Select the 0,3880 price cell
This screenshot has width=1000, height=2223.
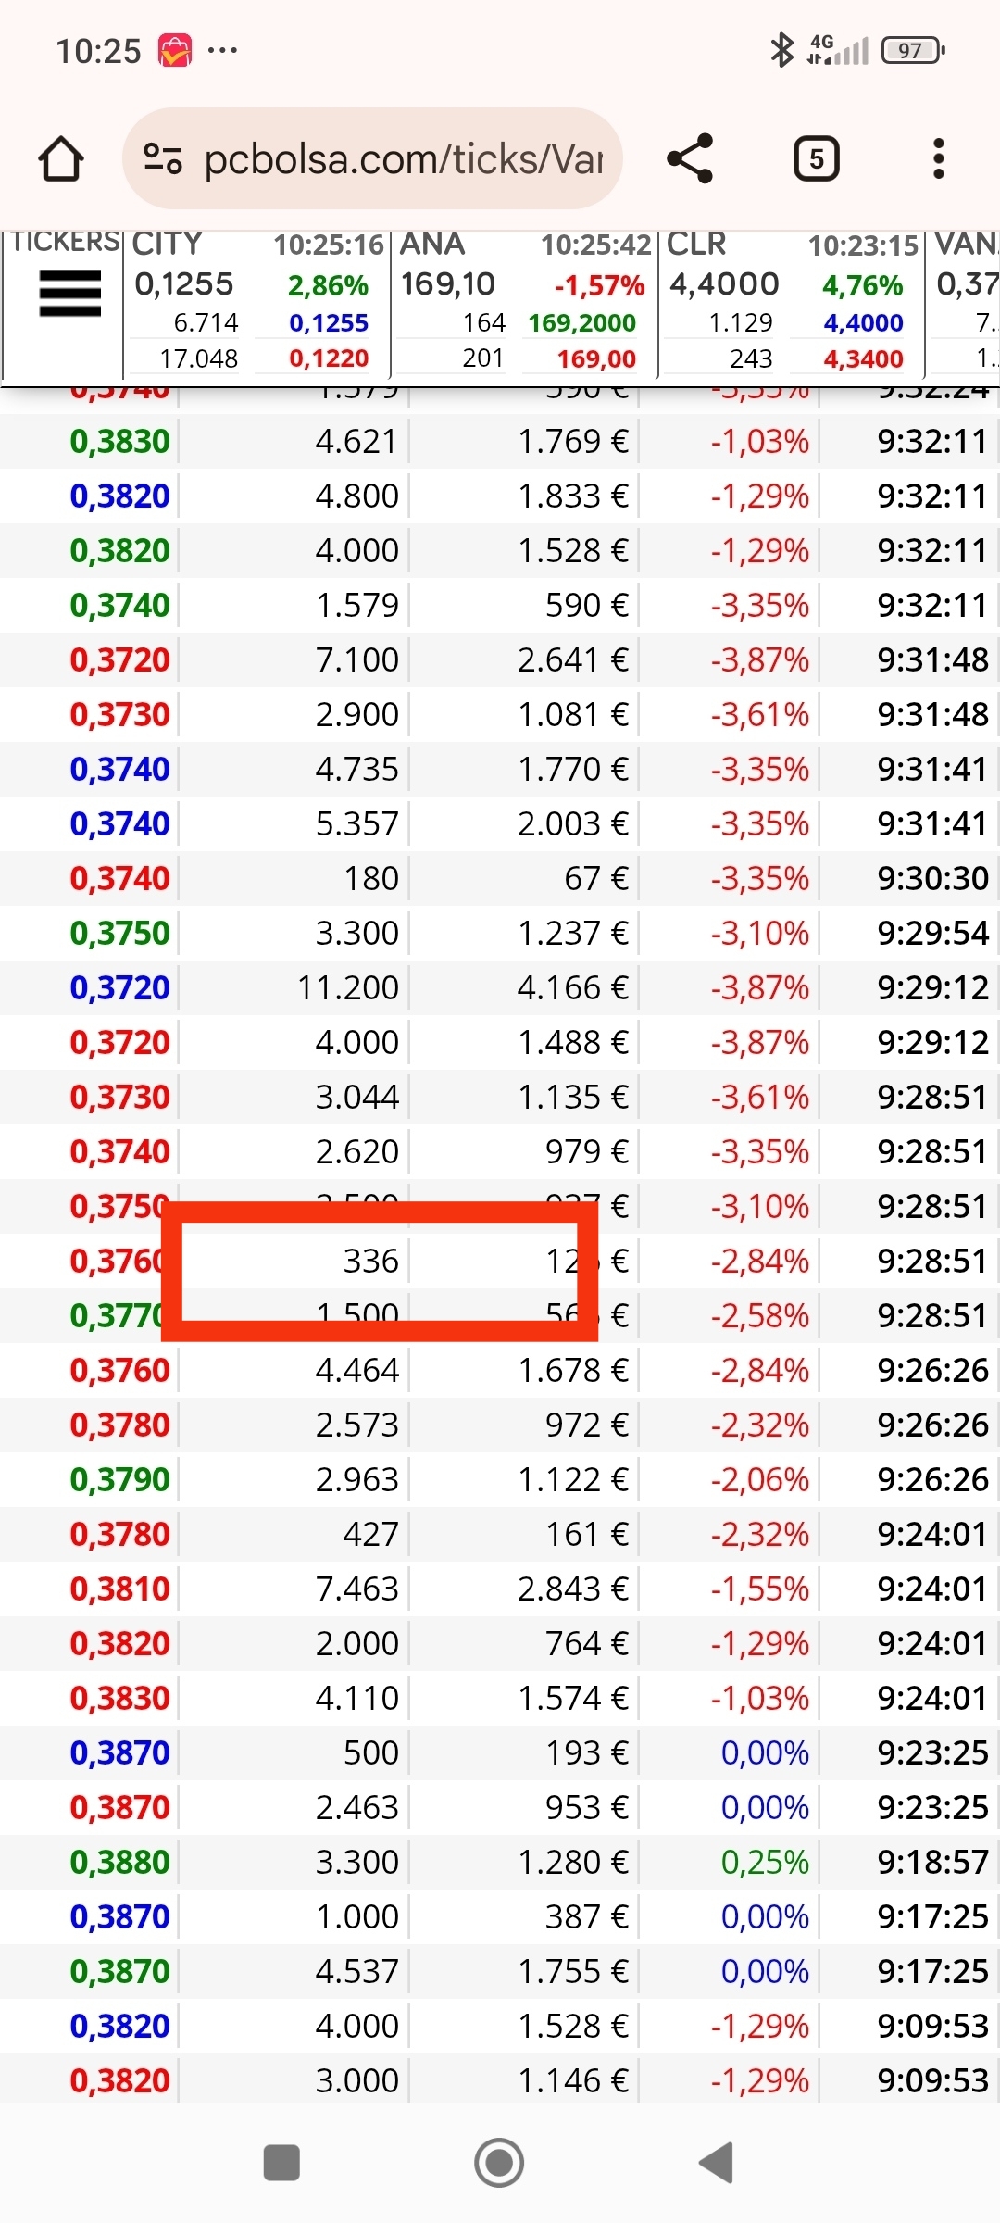point(120,1863)
